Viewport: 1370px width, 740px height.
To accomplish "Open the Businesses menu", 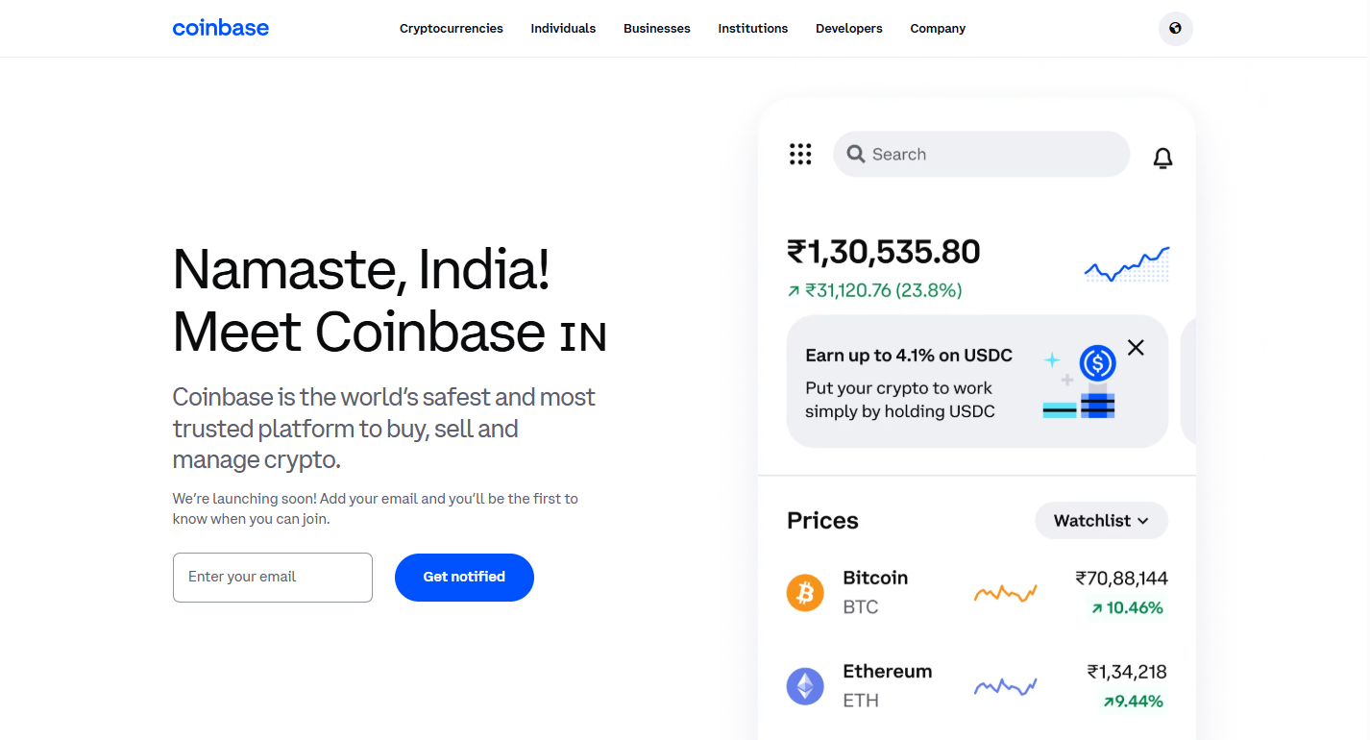I will click(x=656, y=28).
